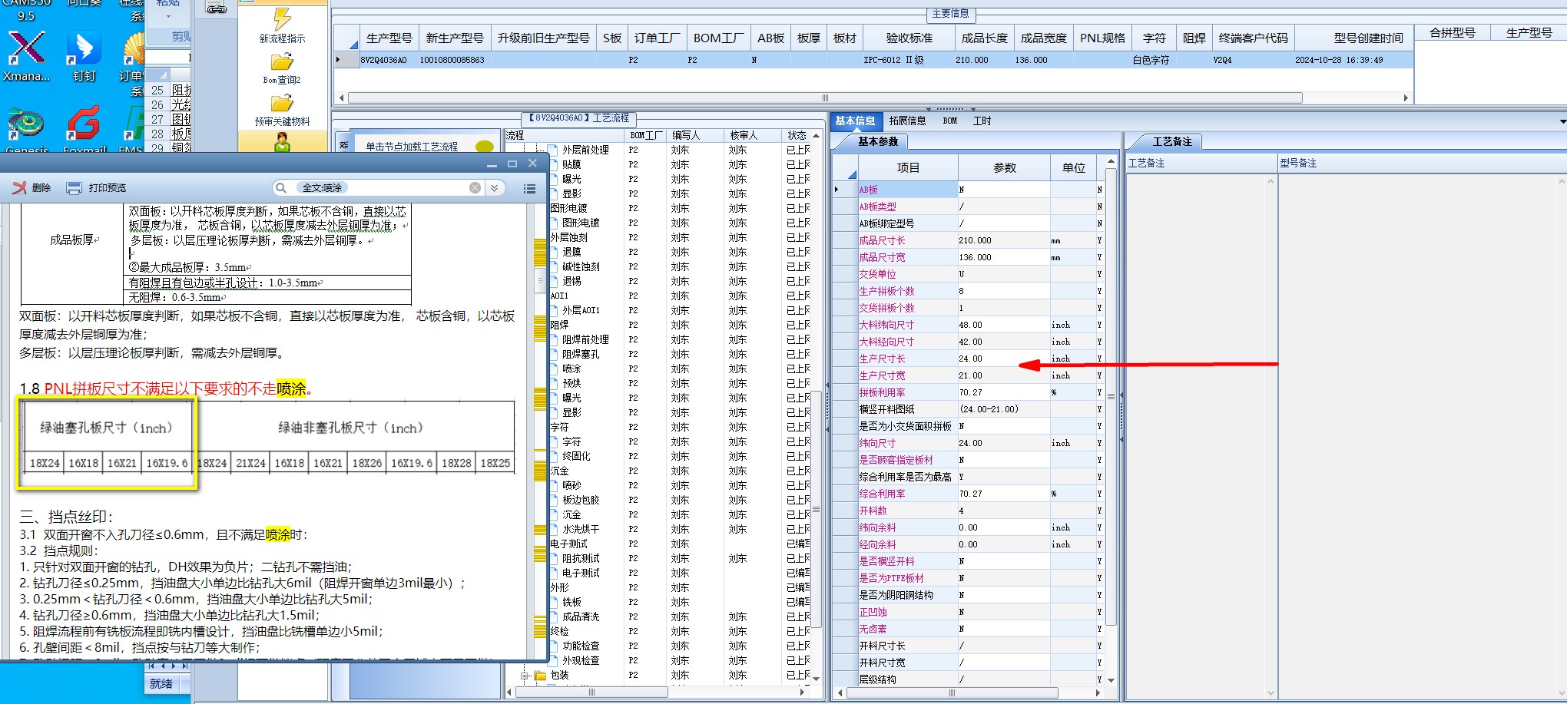Open the 预审关键物料 folder icon
Screen dimensions: 1567x704
click(x=282, y=103)
